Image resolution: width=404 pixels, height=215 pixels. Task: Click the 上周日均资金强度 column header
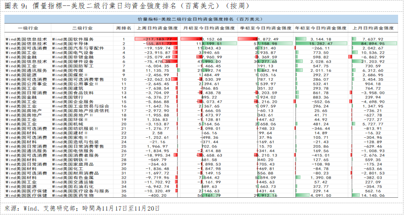click(157, 28)
